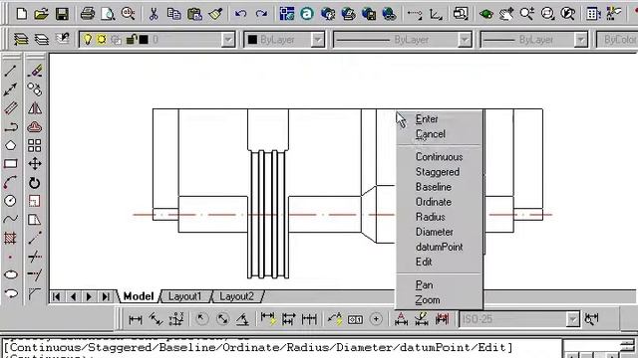The height and width of the screenshot is (358, 638).
Task: Select the Line draw tool
Action: click(11, 71)
